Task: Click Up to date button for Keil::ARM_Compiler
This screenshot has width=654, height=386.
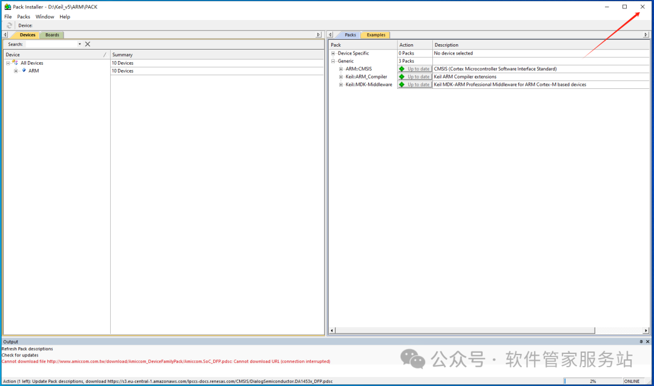Action: tap(415, 77)
